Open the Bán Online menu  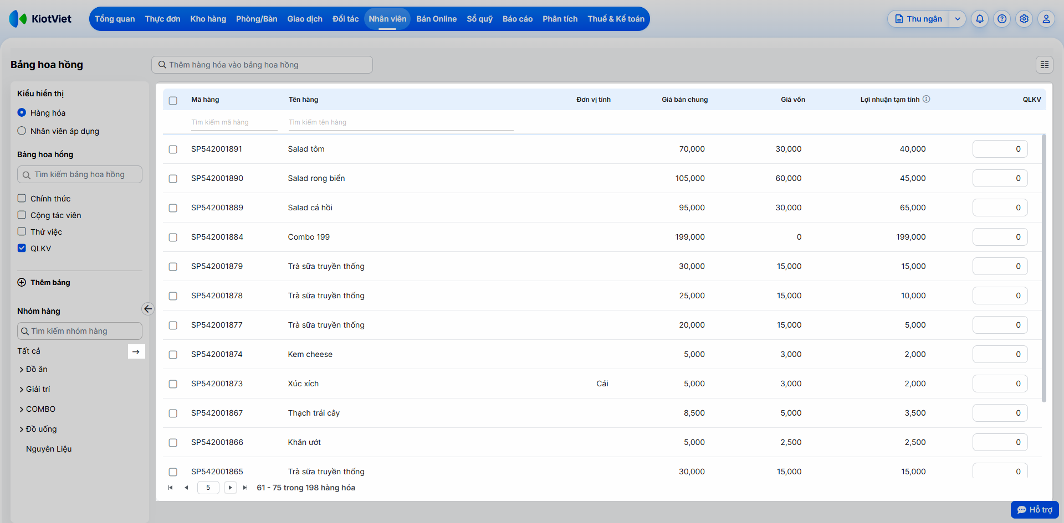click(437, 19)
